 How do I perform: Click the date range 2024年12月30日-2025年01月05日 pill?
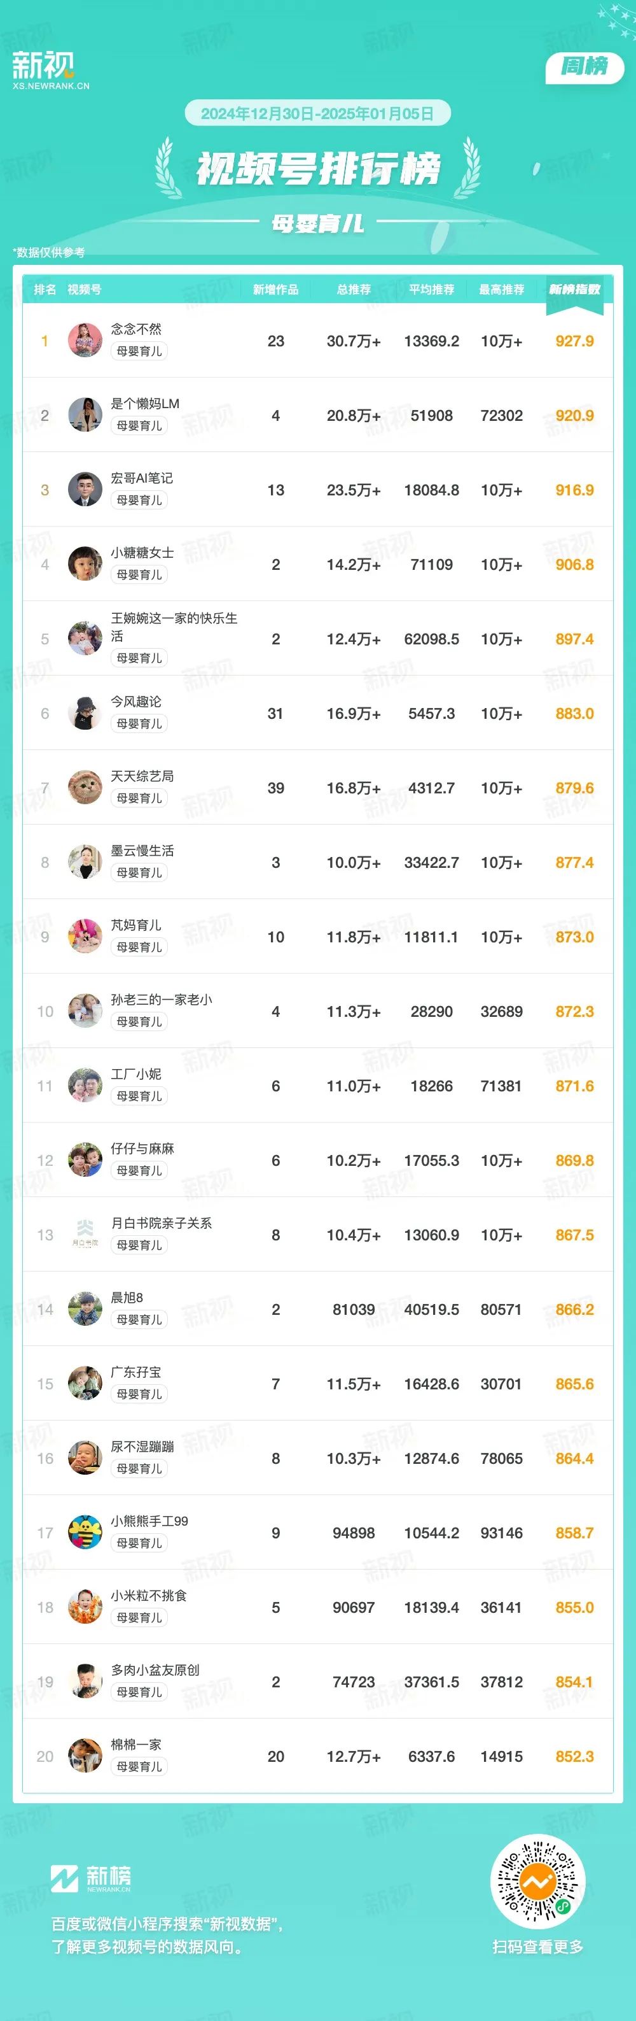pos(317,114)
